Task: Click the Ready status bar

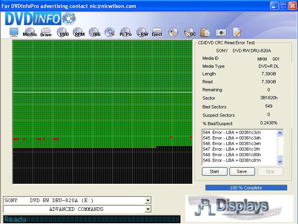Action: tap(92, 219)
